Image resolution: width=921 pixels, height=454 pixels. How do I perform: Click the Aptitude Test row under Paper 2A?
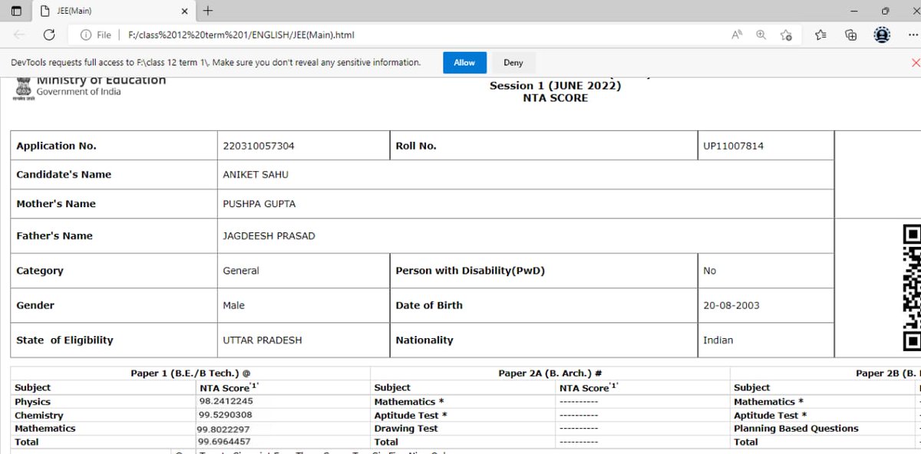click(x=411, y=415)
